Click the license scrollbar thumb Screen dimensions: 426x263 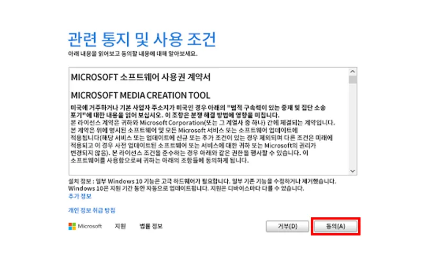[x=352, y=80]
